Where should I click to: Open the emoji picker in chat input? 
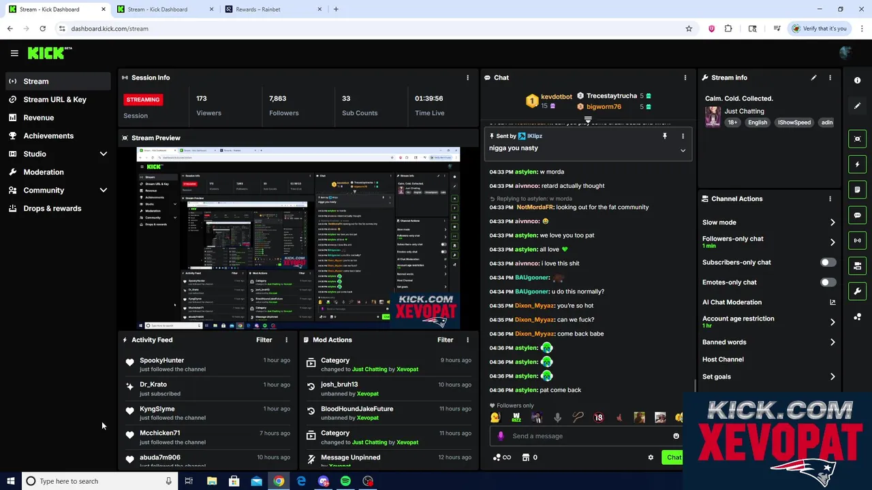click(x=676, y=436)
